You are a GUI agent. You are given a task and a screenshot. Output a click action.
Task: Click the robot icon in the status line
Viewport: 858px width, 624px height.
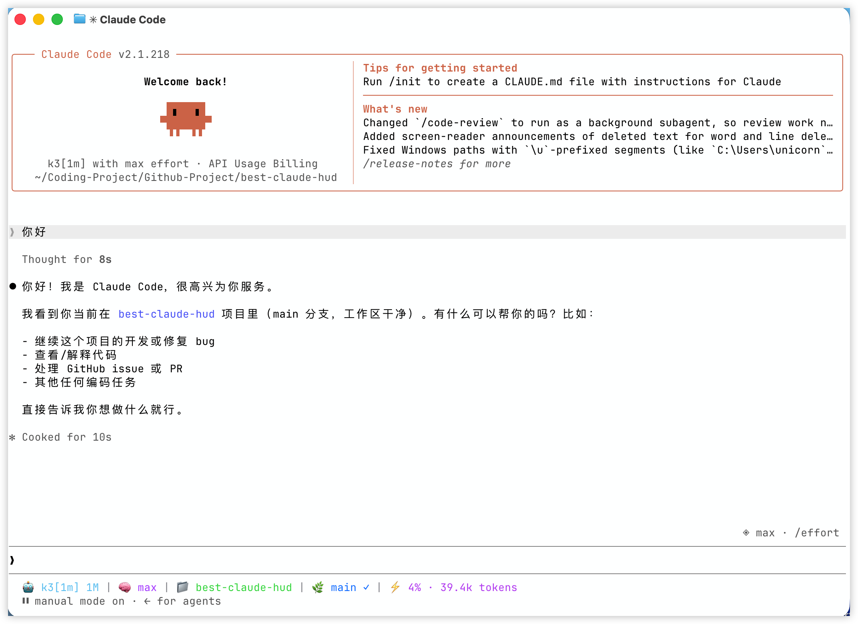[x=28, y=587]
